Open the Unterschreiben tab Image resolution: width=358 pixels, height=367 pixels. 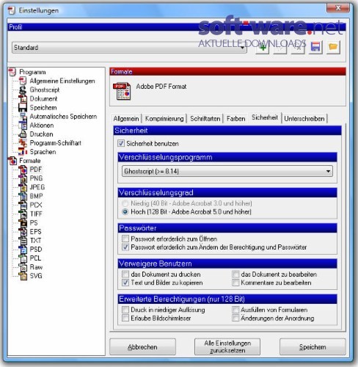click(x=304, y=119)
